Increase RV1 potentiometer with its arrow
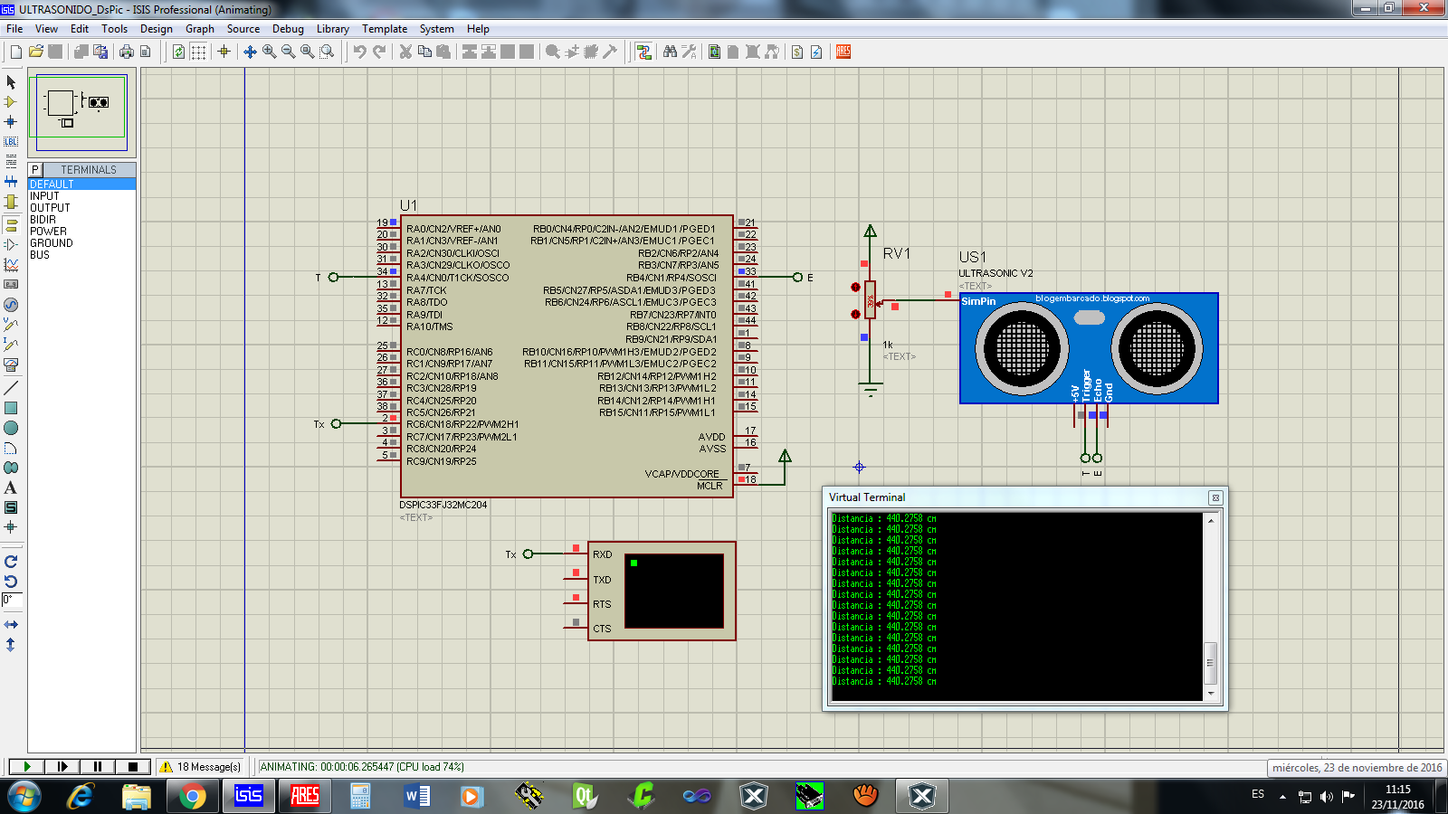1448x814 pixels. (855, 287)
